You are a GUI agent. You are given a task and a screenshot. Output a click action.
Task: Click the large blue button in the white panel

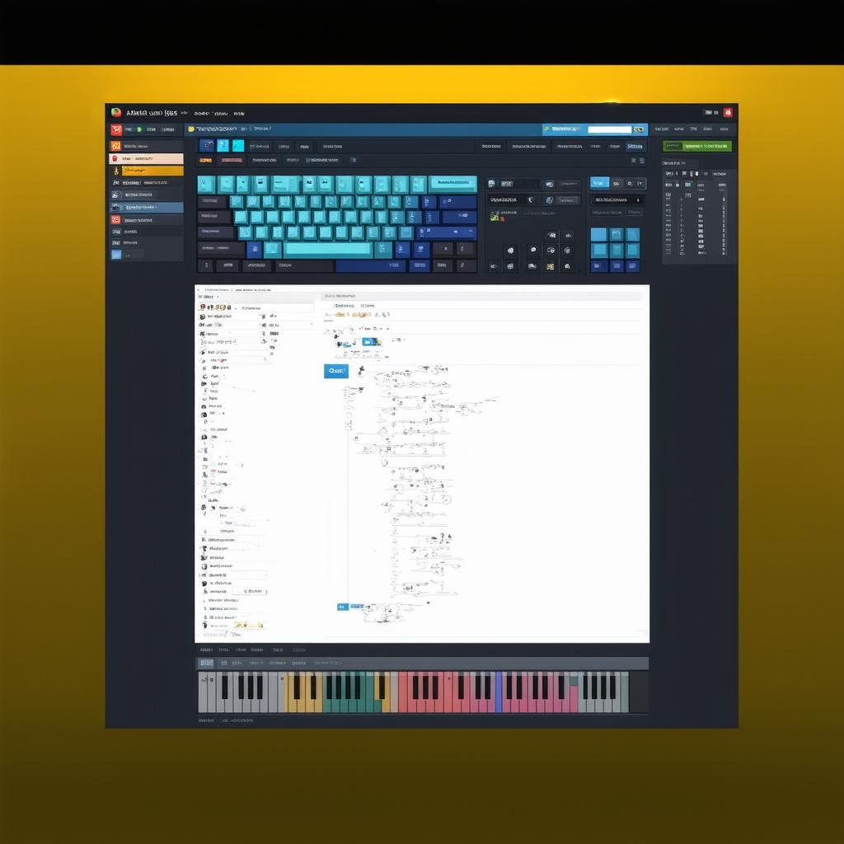coord(336,371)
